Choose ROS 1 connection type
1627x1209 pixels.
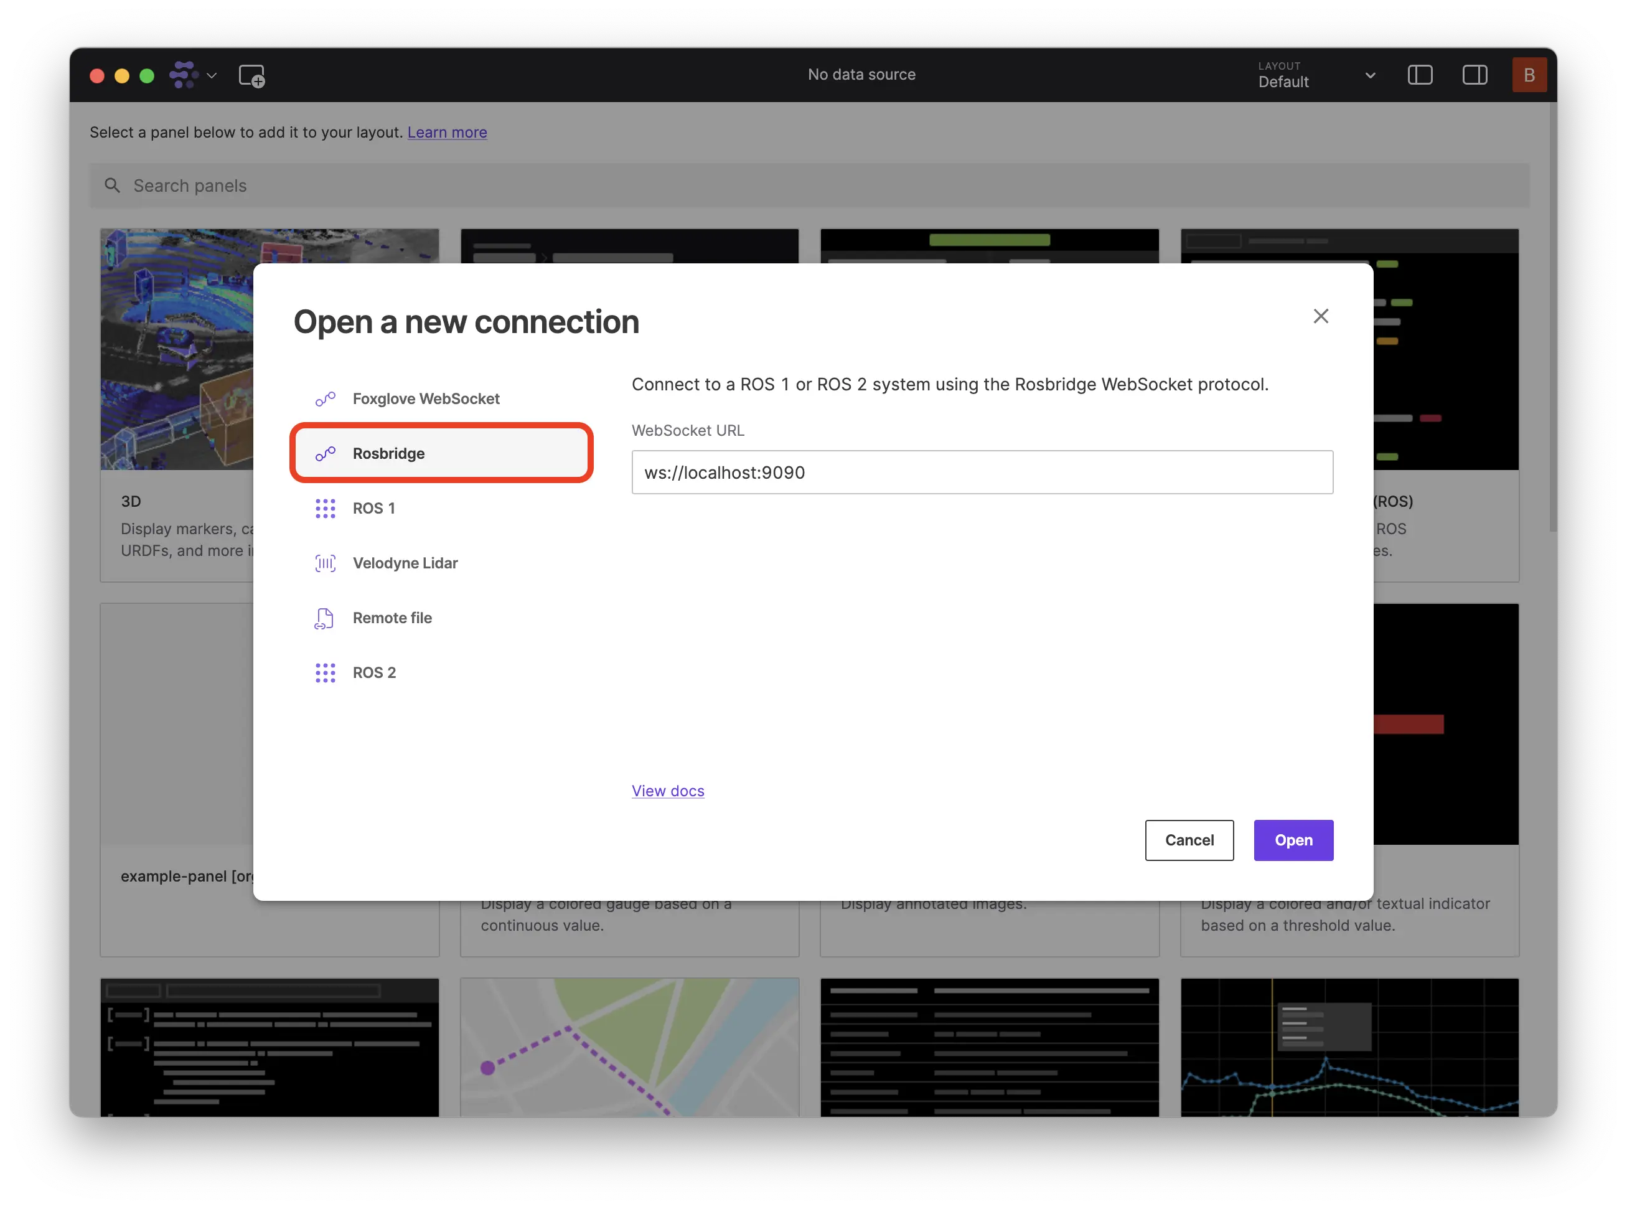[441, 508]
